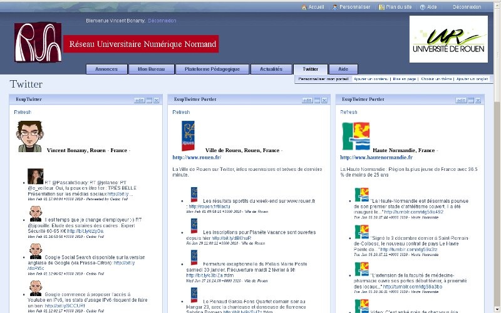Click the Accueil home icon
Image resolution: width=501 pixels, height=313 pixels.
pos(304,7)
